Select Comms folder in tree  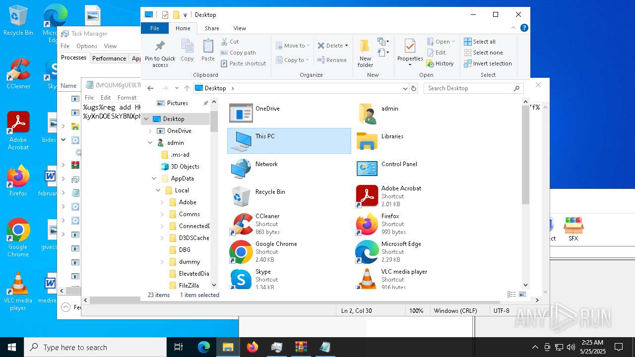pos(189,214)
